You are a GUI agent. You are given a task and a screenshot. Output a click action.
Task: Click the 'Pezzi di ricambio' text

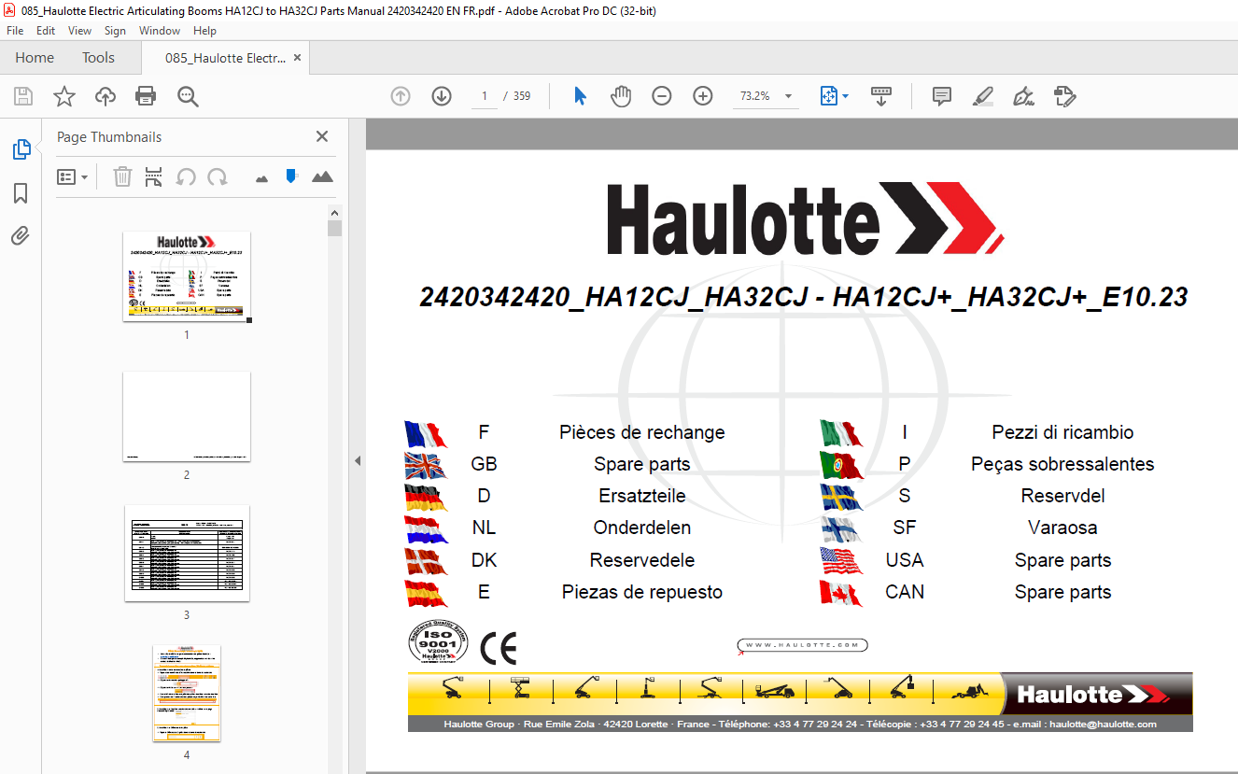click(x=1062, y=432)
